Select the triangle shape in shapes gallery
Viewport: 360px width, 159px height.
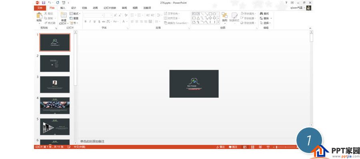[198, 18]
